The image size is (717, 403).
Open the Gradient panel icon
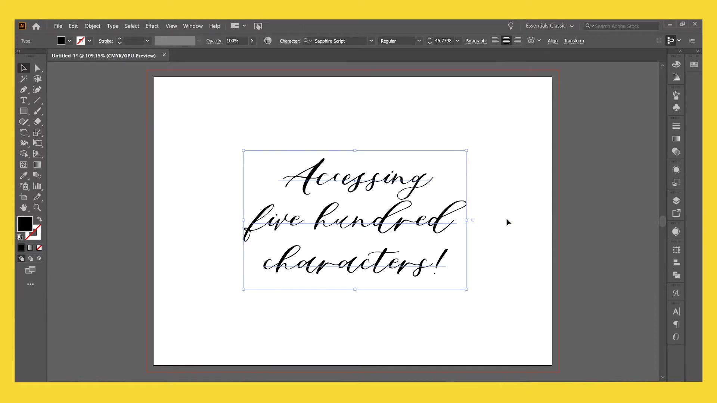pyautogui.click(x=676, y=139)
